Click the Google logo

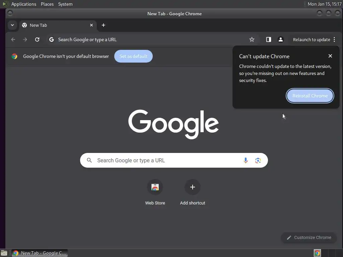pos(174,124)
